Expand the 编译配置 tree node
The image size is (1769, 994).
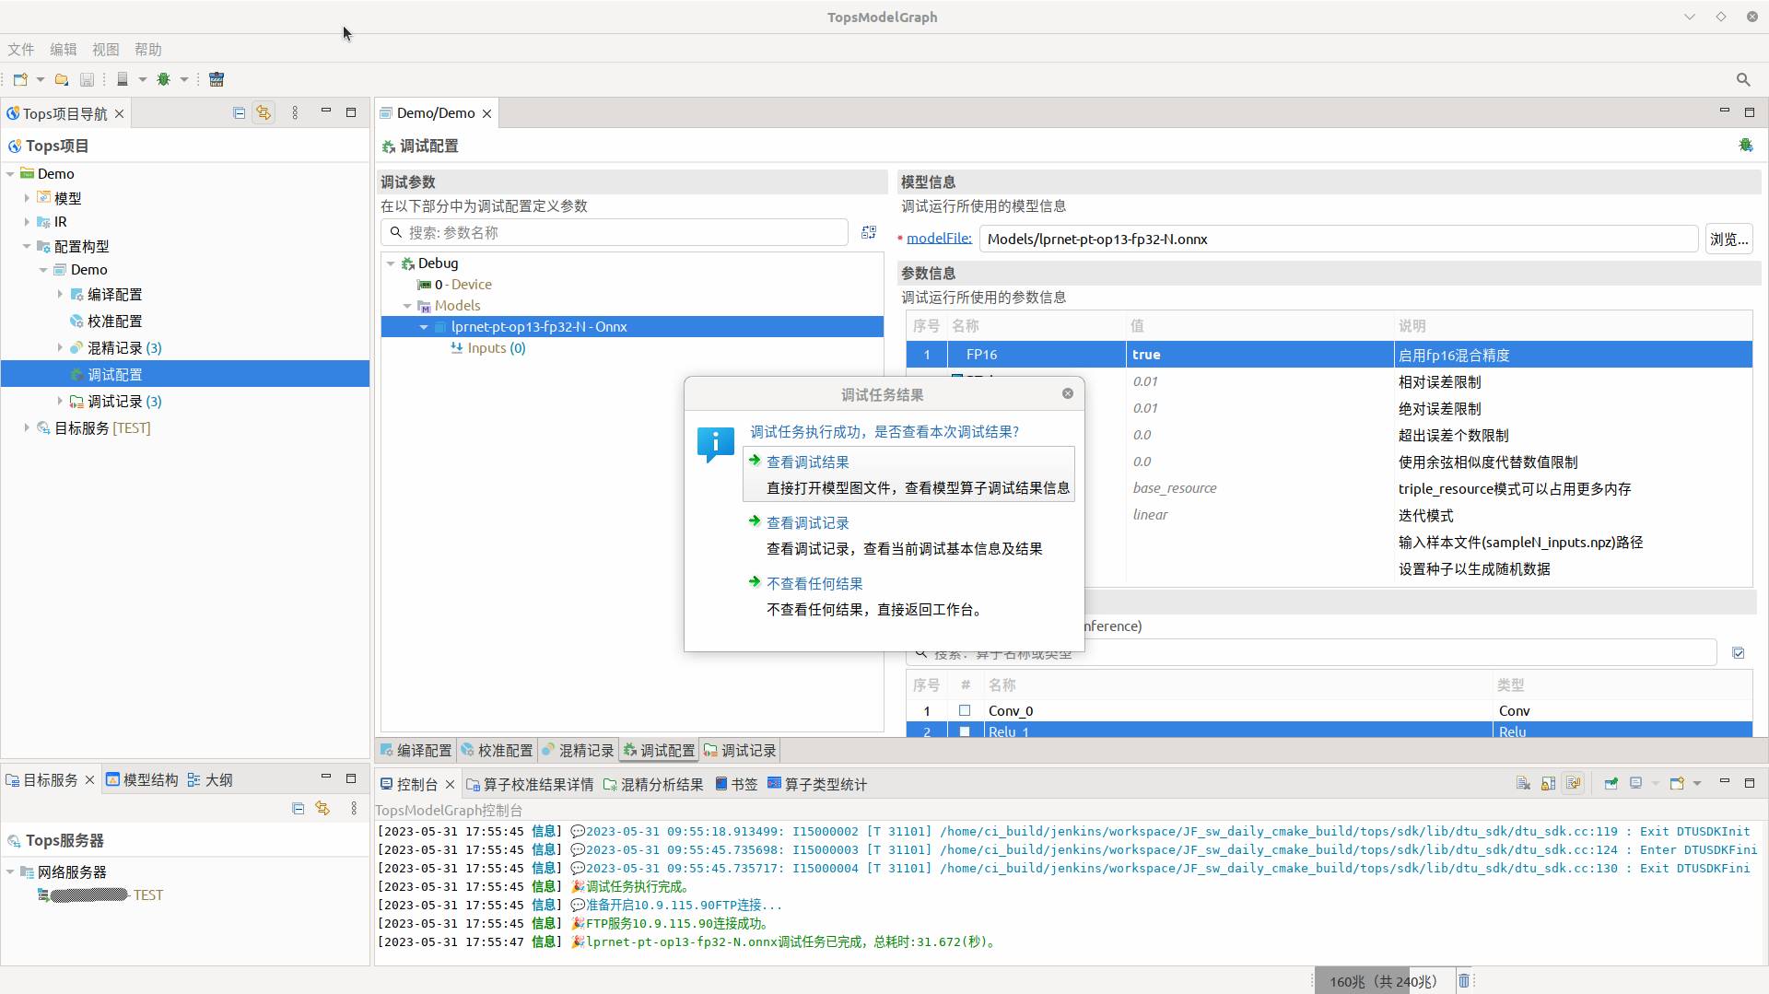60,294
